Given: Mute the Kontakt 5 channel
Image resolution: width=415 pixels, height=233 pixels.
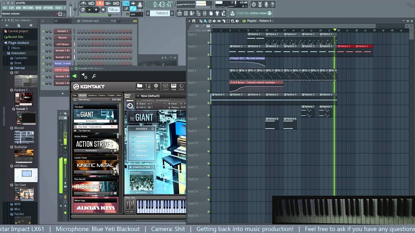Looking at the screenshot, I should pos(43,31).
